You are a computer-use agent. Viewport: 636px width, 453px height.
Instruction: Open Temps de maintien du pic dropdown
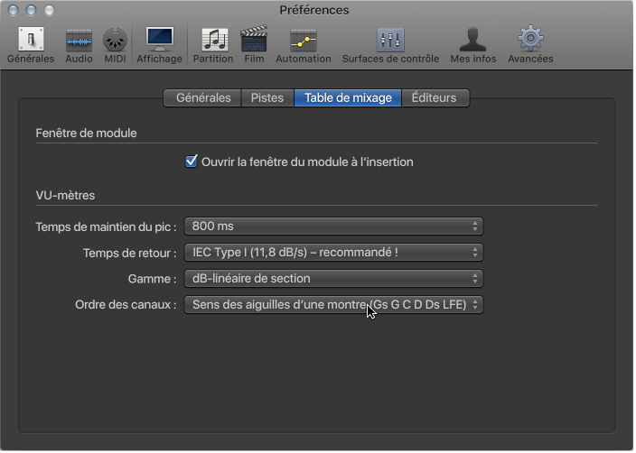pyautogui.click(x=333, y=226)
